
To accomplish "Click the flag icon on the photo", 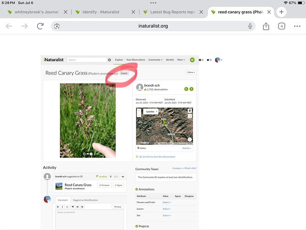I will (88, 154).
